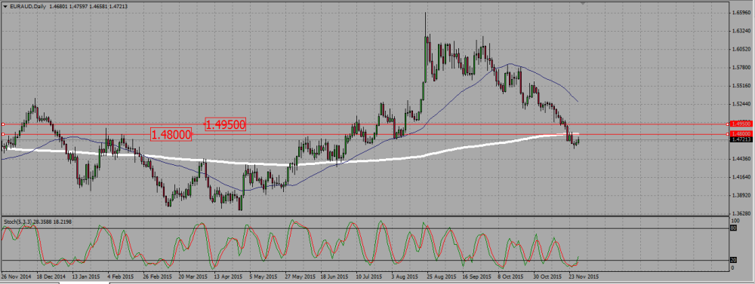Click the 20 level label in Stochastic panel

coord(734,260)
